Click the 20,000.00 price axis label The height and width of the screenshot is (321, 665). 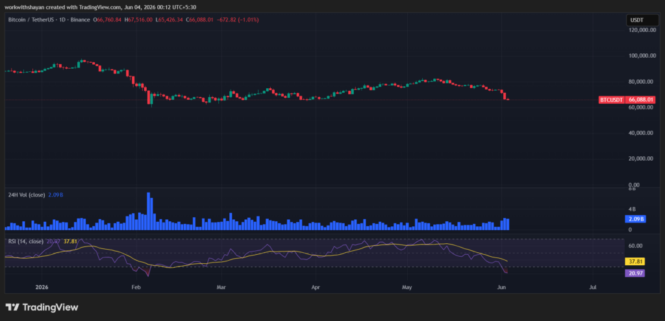[642, 159]
